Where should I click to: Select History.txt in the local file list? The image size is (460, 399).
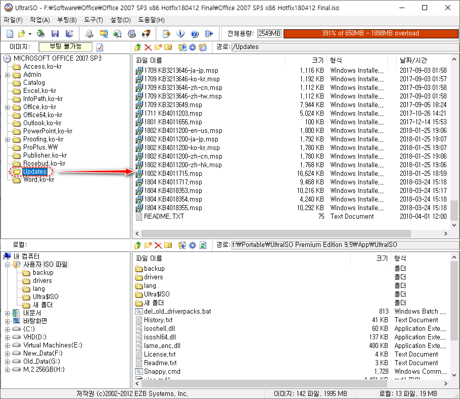click(x=158, y=320)
